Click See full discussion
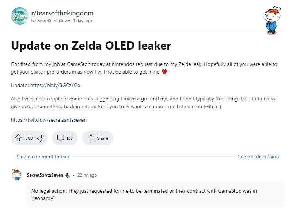The height and width of the screenshot is (209, 296). (258, 157)
